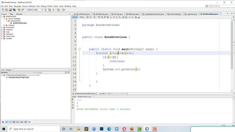Viewport: 235px width, 132px height.
Task: Click the breakcontinue.BreakContinue breadcrumb
Action: point(85,93)
